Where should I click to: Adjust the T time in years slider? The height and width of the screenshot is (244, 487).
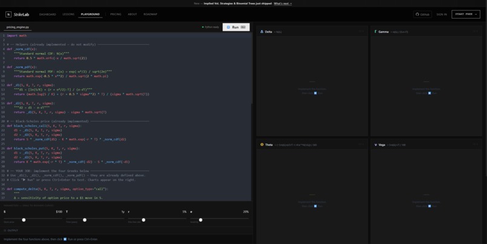pyautogui.click(x=95, y=220)
